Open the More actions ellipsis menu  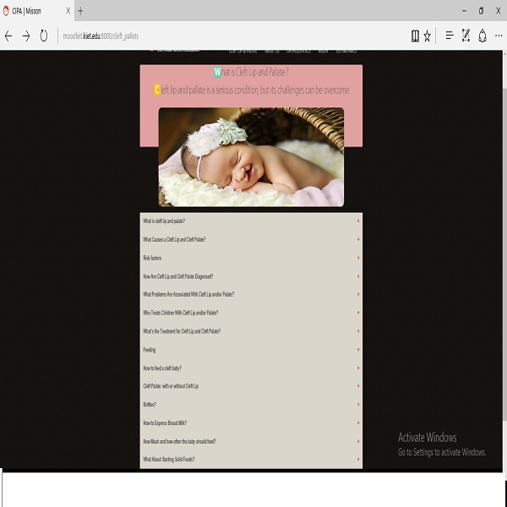tap(499, 35)
